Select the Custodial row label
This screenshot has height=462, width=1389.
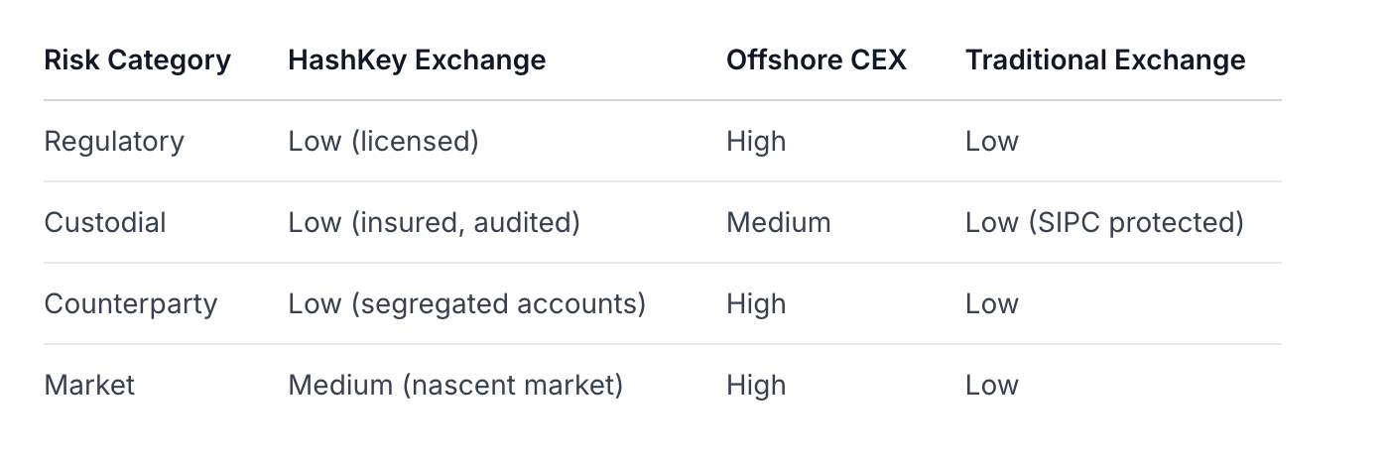[x=105, y=223]
